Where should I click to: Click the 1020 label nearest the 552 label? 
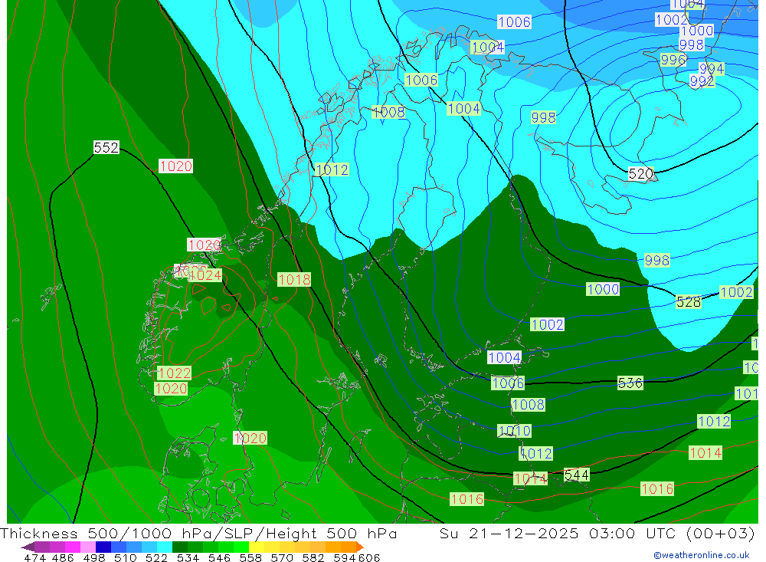tap(175, 166)
